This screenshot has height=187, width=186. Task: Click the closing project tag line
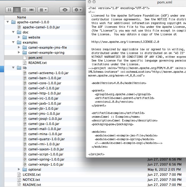pos(96,154)
